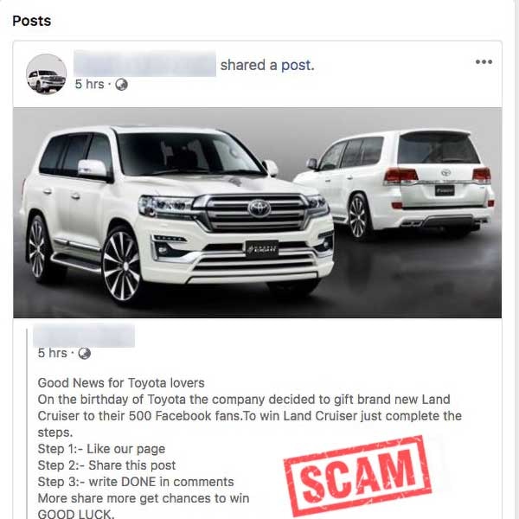
Task: Click the '5 hrs' timestamp of original post
Action: tap(52, 353)
